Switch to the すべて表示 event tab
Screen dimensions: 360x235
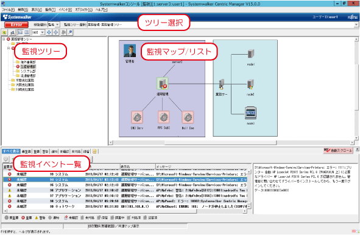tap(11, 151)
